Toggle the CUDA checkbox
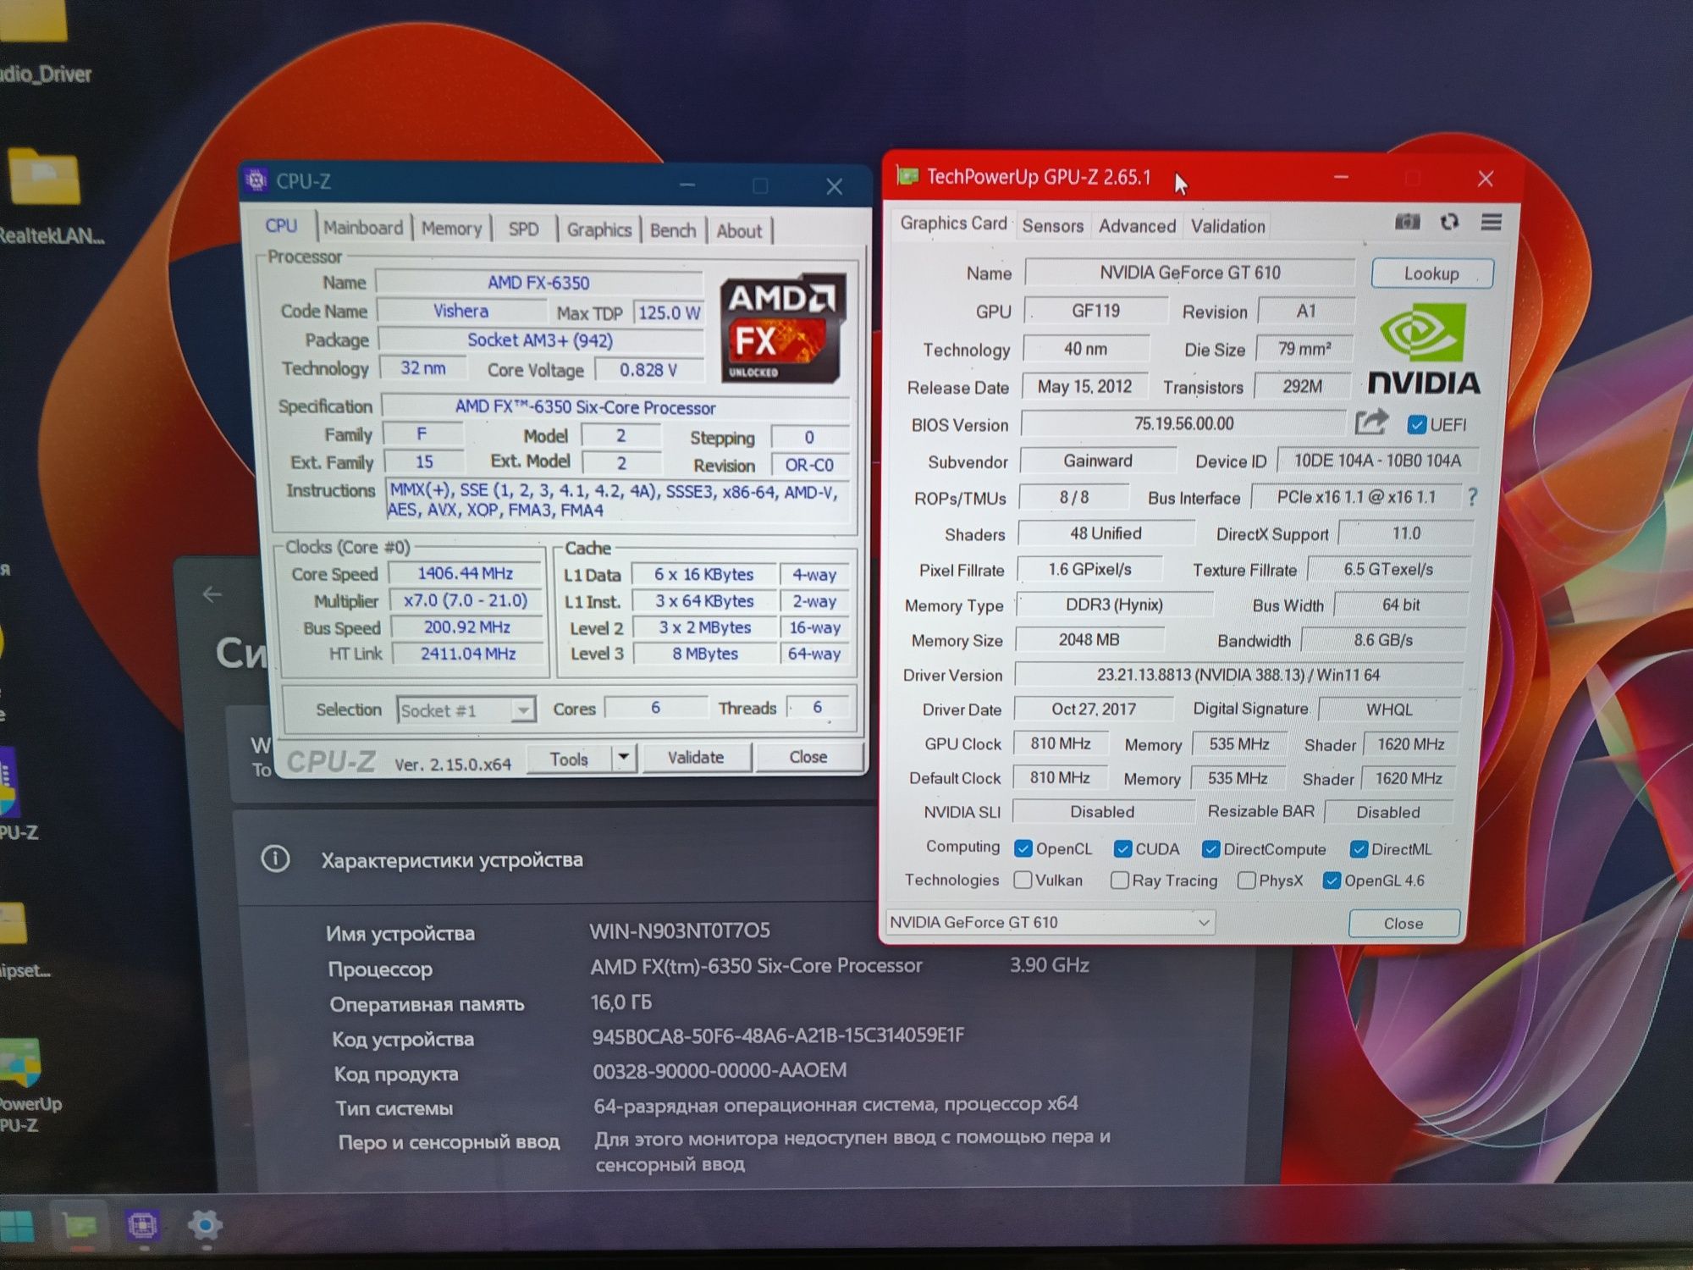The width and height of the screenshot is (1693, 1270). (1122, 848)
